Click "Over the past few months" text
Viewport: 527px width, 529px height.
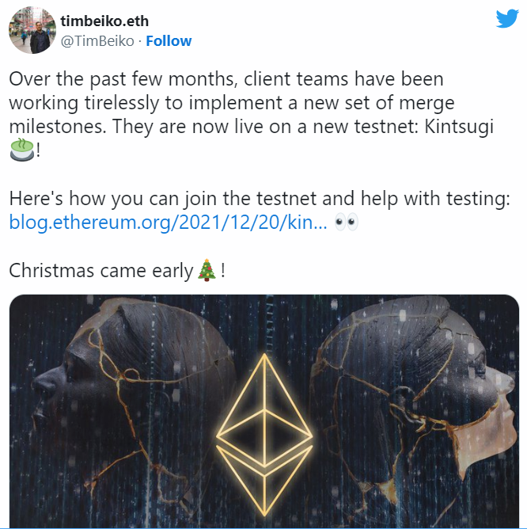tap(121, 80)
